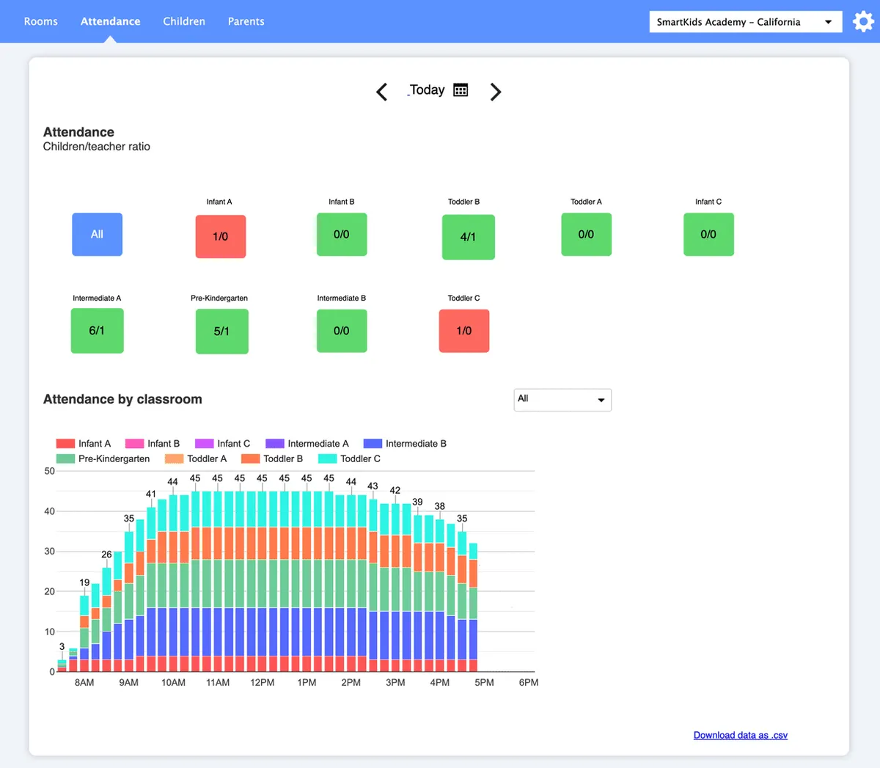Select the Infant A ratio tile
The height and width of the screenshot is (768, 880).
point(220,236)
